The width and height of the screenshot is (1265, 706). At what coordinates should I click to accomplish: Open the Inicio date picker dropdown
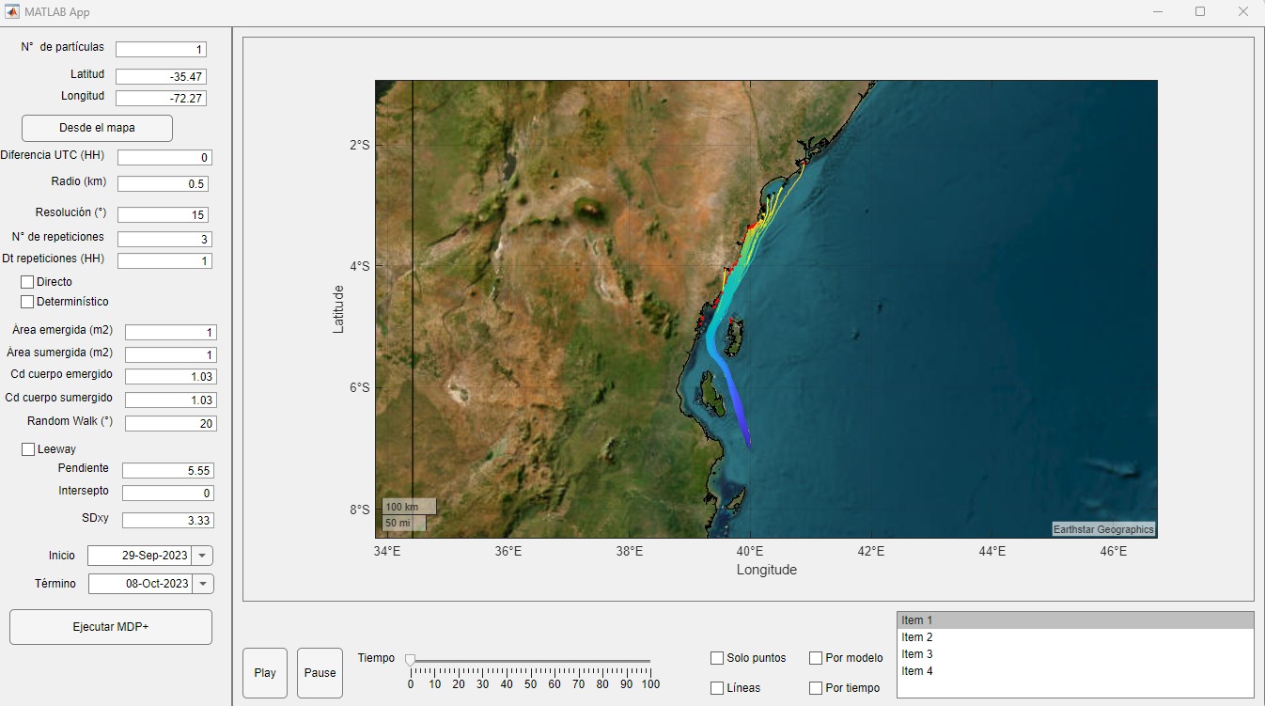click(202, 556)
